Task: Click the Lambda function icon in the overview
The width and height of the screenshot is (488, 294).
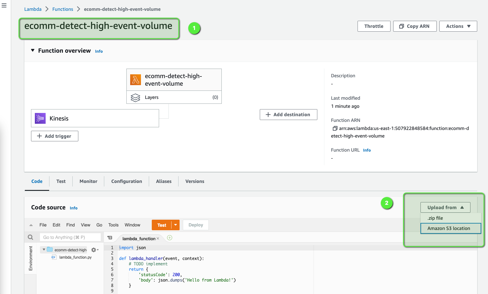Action: 136,80
